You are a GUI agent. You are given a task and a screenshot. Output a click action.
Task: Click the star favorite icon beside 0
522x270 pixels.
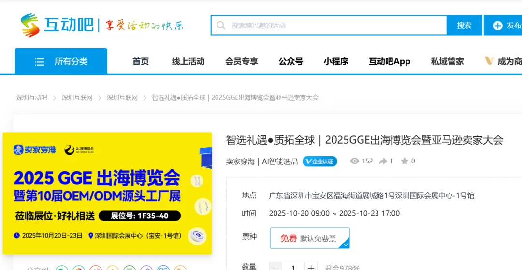405,161
